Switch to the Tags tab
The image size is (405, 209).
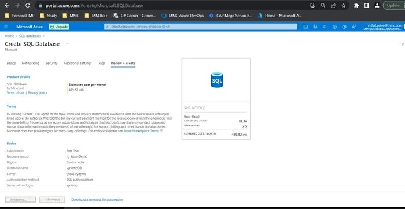coord(101,63)
